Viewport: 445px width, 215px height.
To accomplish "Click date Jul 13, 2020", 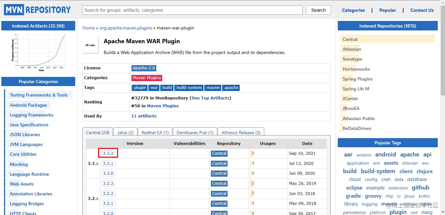I will (301, 163).
